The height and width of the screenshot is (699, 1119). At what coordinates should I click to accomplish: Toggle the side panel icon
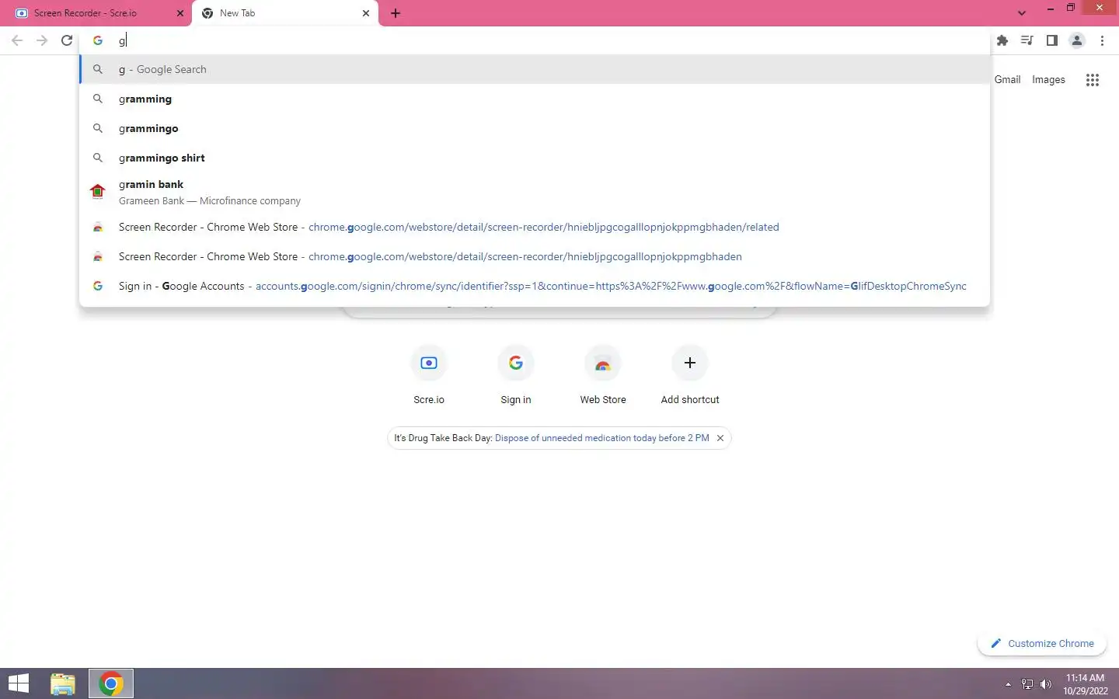coord(1052,40)
